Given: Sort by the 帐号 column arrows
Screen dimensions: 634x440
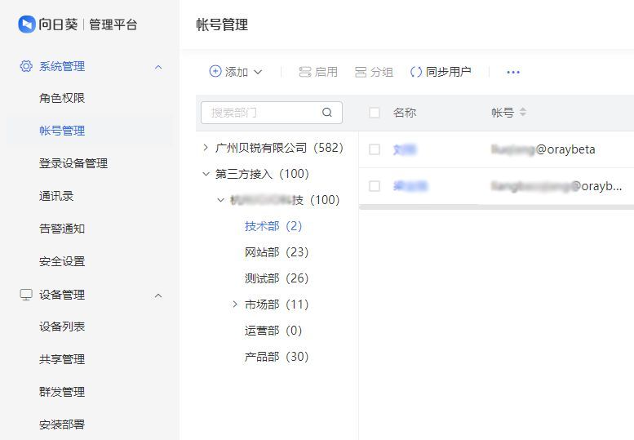Looking at the screenshot, I should click(x=523, y=112).
